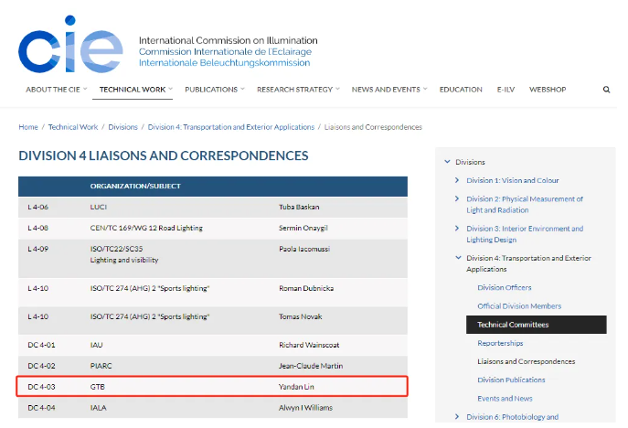This screenshot has width=628, height=428.
Task: Expand Division 2 sidebar chevron
Action: click(x=457, y=198)
